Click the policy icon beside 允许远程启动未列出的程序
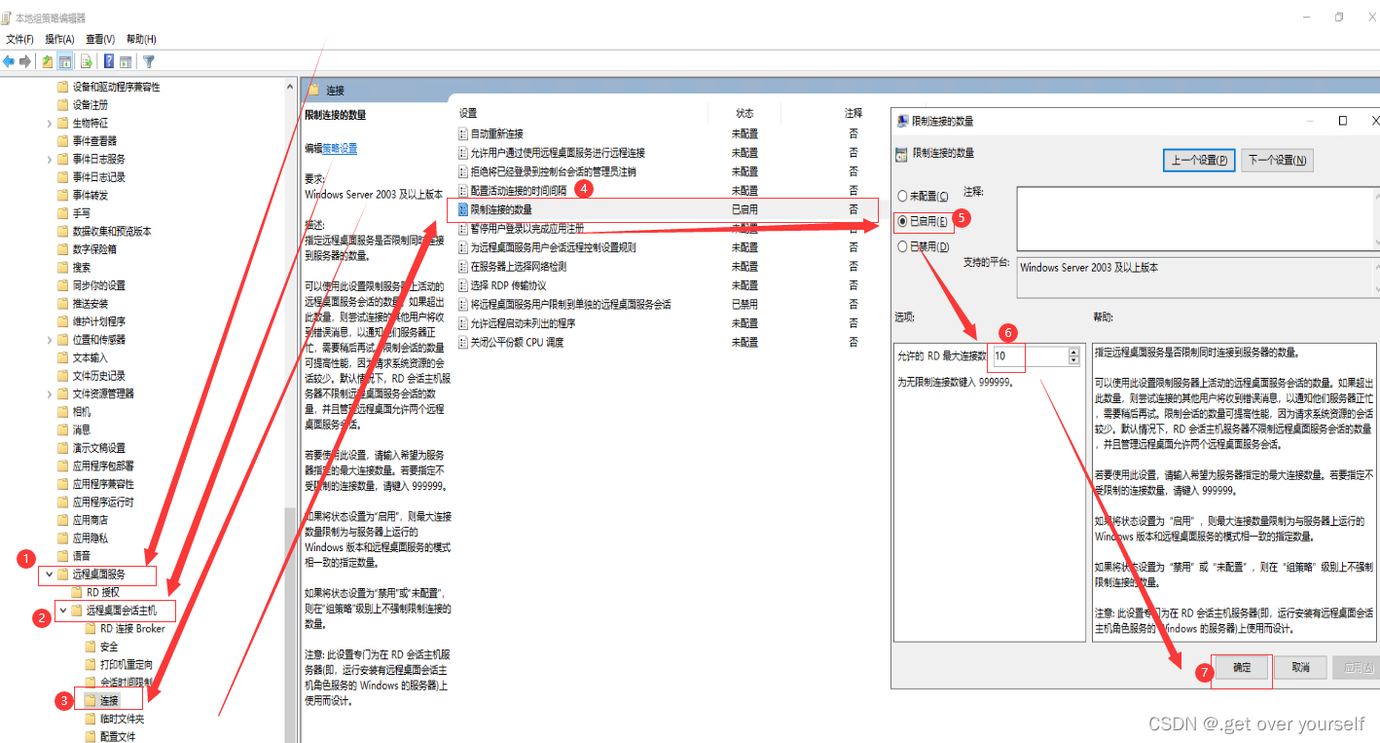1380x743 pixels. (x=463, y=323)
